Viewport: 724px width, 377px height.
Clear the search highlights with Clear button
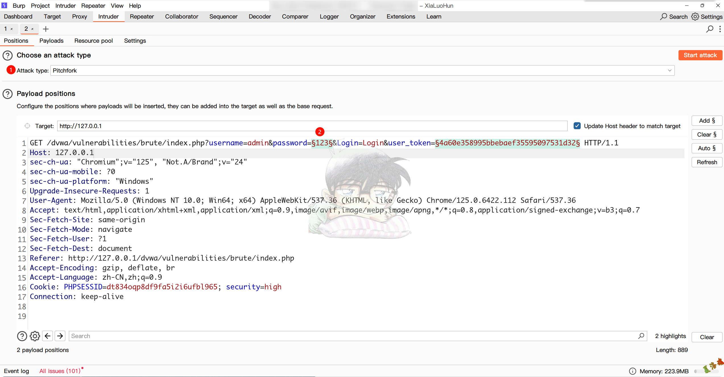tap(707, 337)
